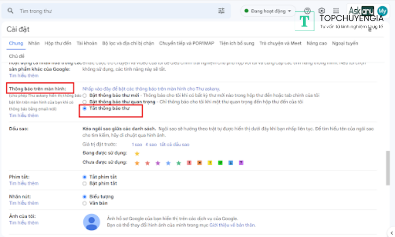395x237 pixels.
Task: Open 'Giới thiệu về bản thân' link
Action: 232,225
